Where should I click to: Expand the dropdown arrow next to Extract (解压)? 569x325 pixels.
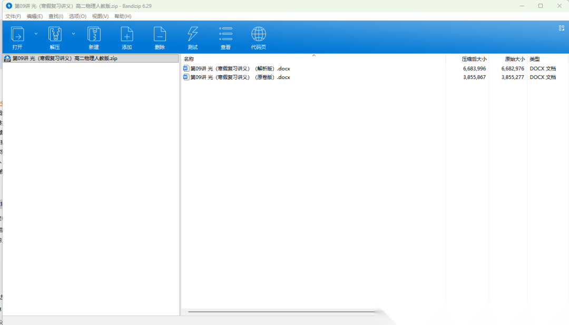click(73, 33)
